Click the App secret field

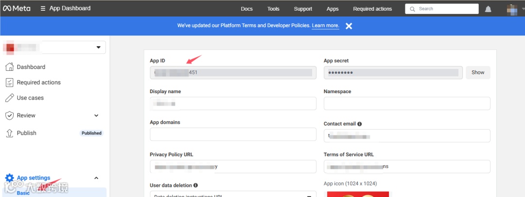[393, 73]
